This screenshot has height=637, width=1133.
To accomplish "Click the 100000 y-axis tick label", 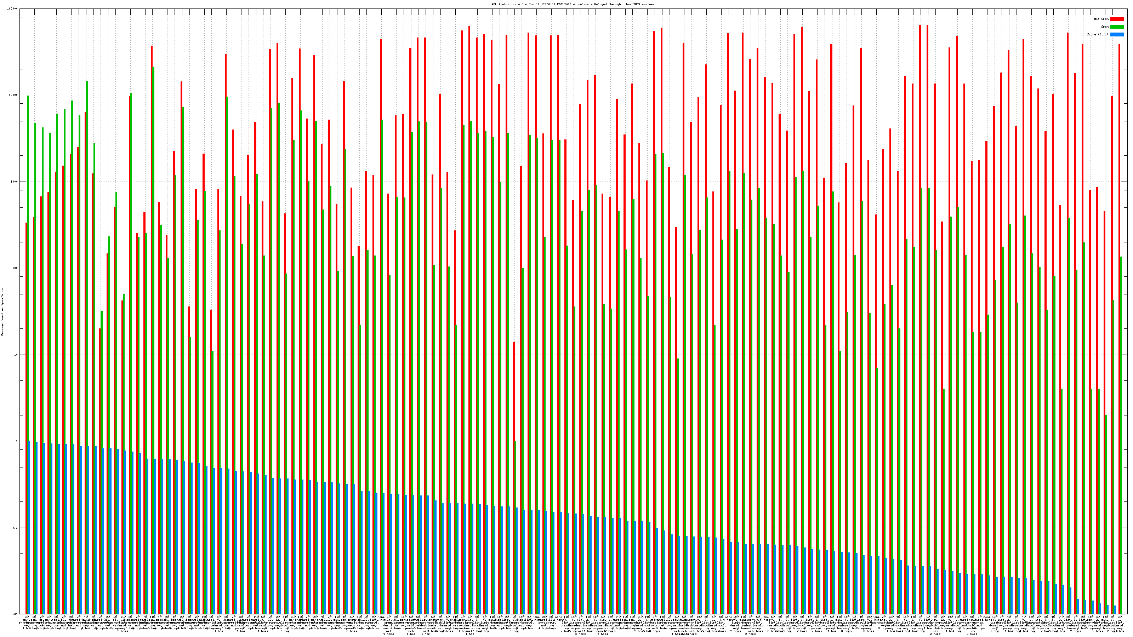I will tap(13, 9).
